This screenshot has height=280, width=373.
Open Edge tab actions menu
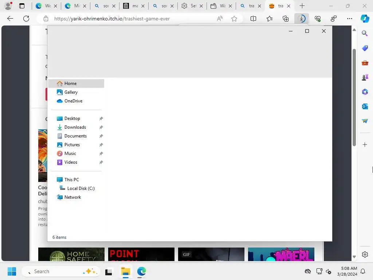(22, 6)
